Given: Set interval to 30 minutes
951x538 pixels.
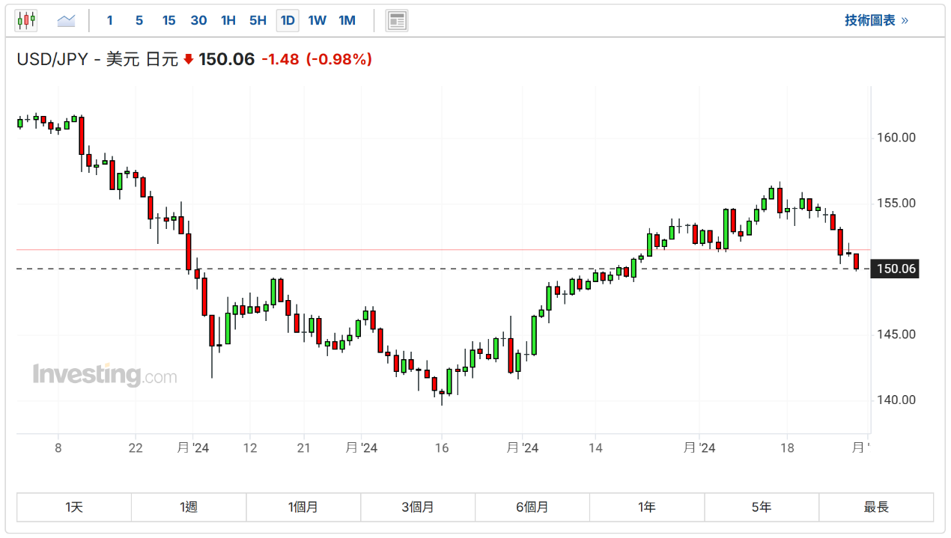Looking at the screenshot, I should point(198,20).
